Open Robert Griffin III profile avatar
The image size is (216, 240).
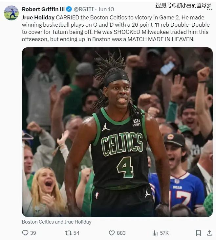click(11, 13)
